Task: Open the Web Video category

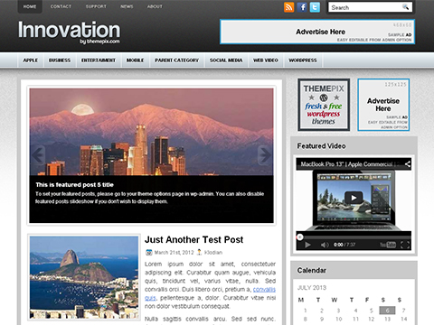Action: point(266,60)
